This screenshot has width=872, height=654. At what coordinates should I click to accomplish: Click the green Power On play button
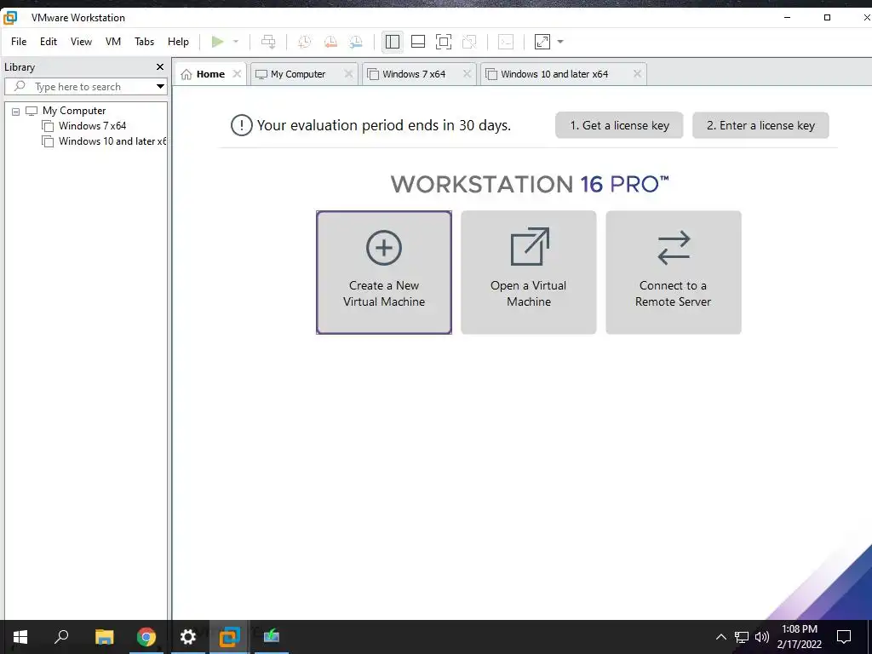coord(217,42)
